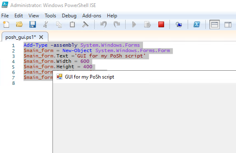The height and width of the screenshot is (153, 236).
Task: Open New Remote PowerShell Tab icon
Action: [179, 24]
